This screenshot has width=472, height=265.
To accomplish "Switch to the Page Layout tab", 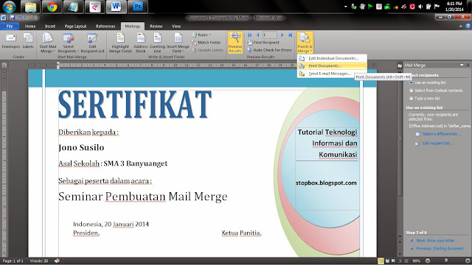I will 75,26.
